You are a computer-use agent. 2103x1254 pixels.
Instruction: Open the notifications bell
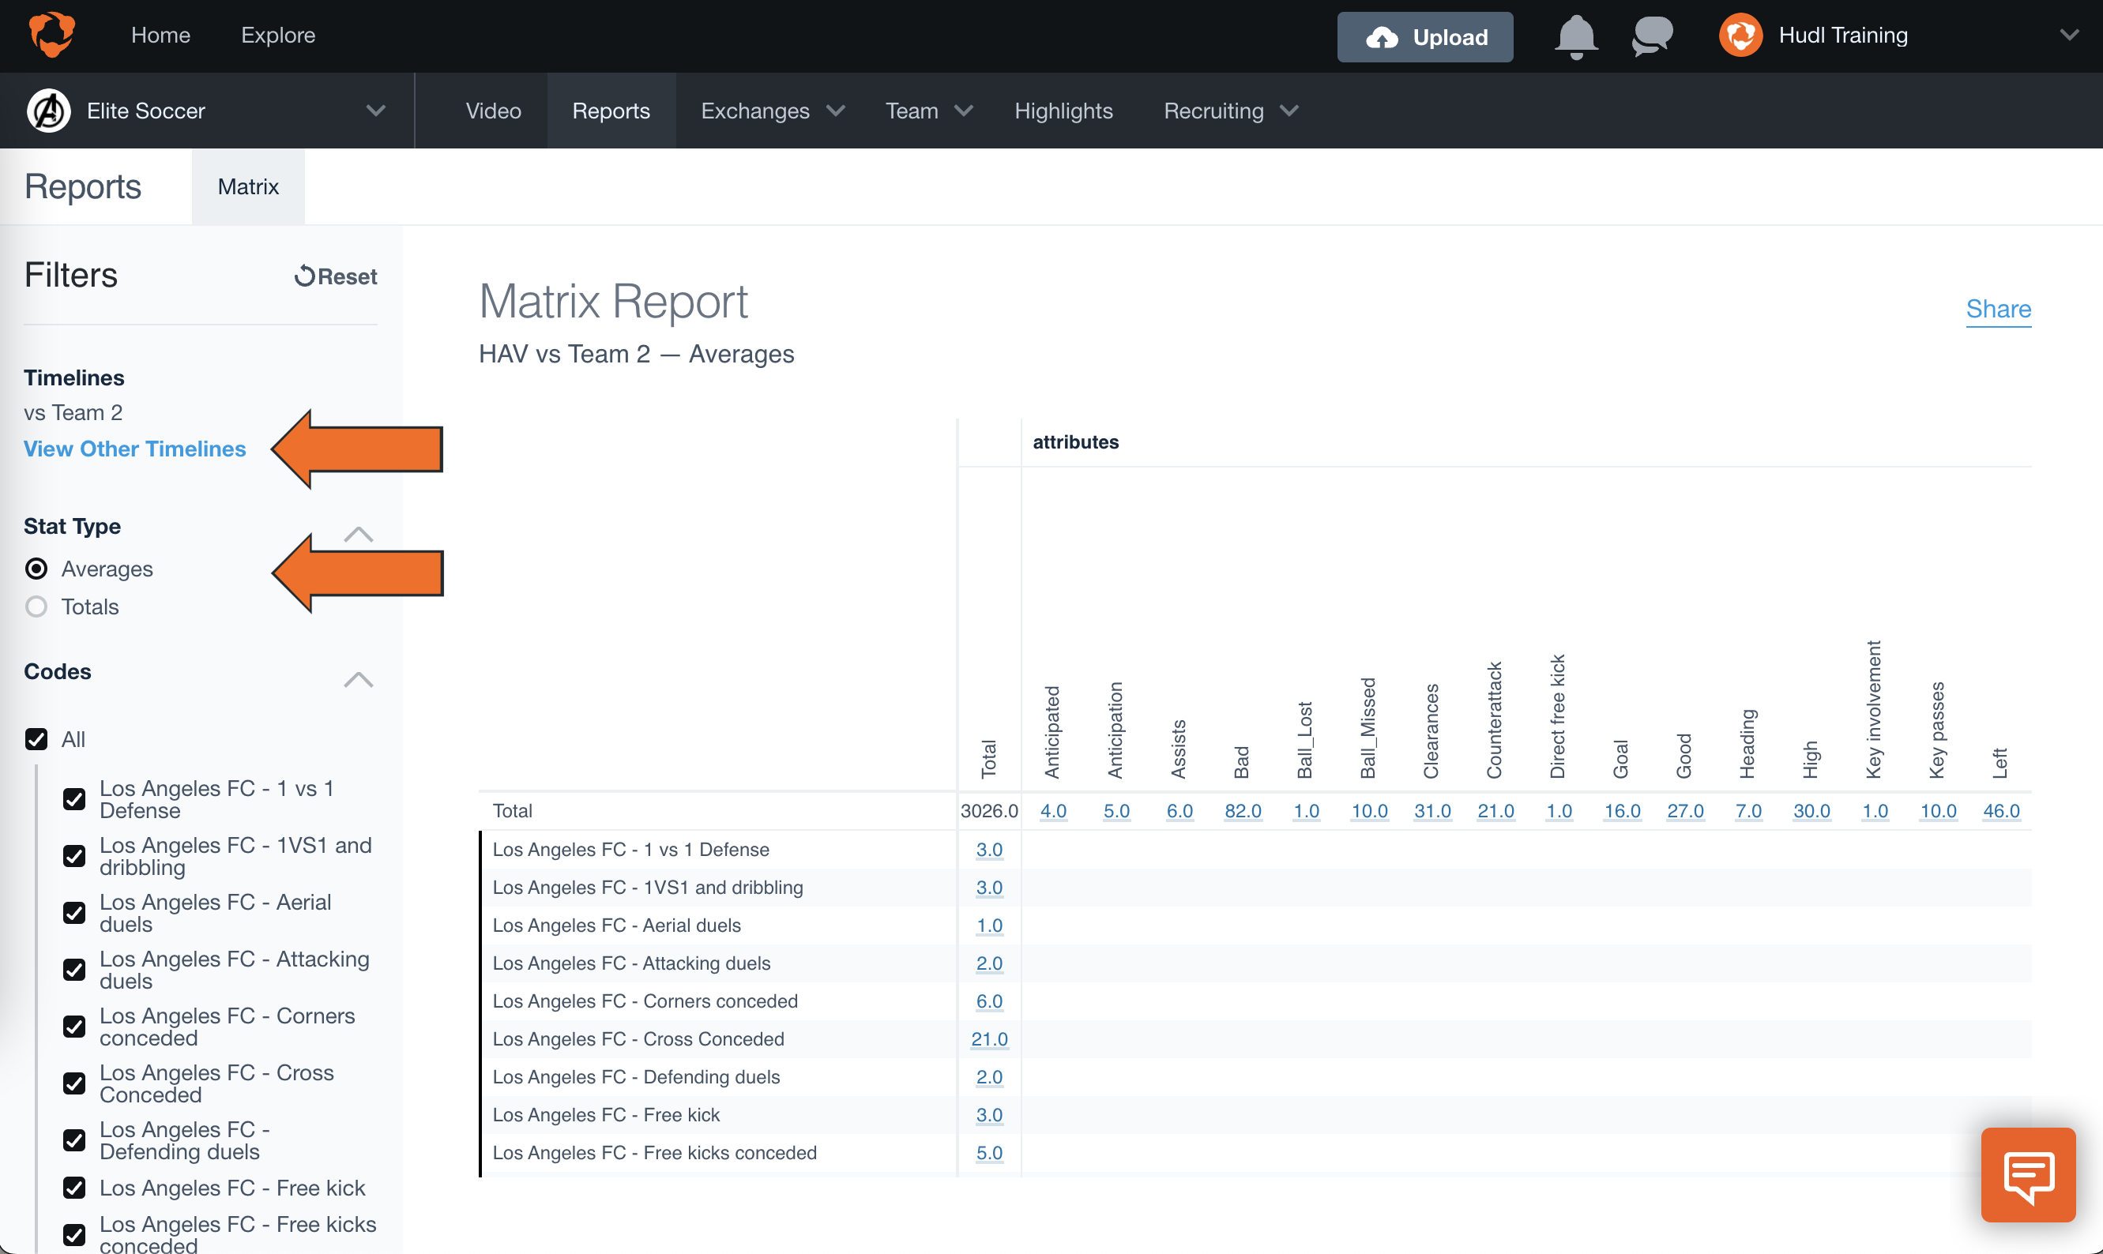click(x=1575, y=36)
